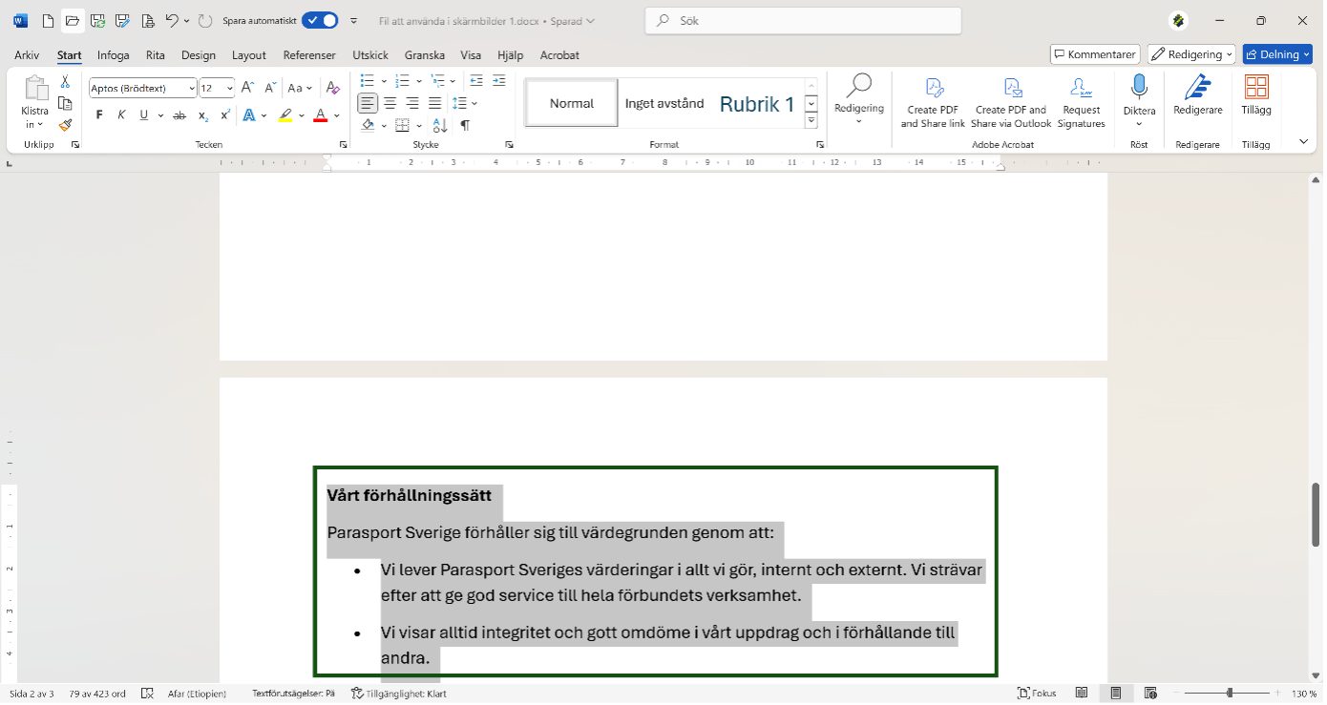Image resolution: width=1327 pixels, height=705 pixels.
Task: Open the Redigerare editor pane
Action: click(x=1197, y=95)
